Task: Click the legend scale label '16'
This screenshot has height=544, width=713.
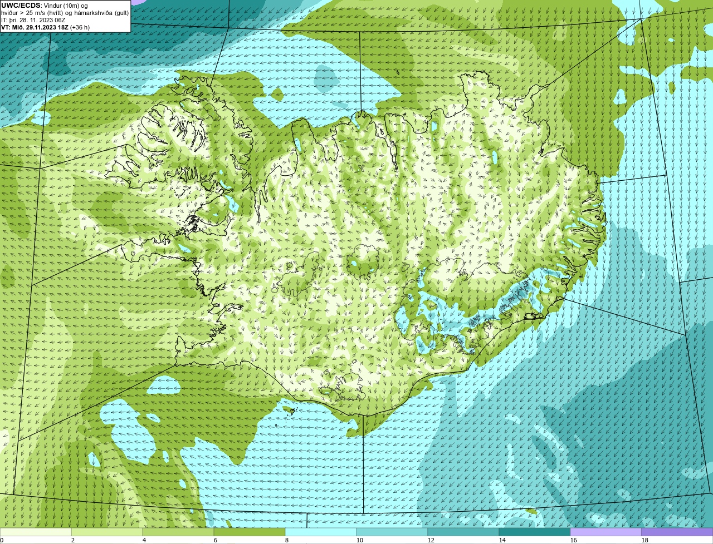Action: click(574, 540)
